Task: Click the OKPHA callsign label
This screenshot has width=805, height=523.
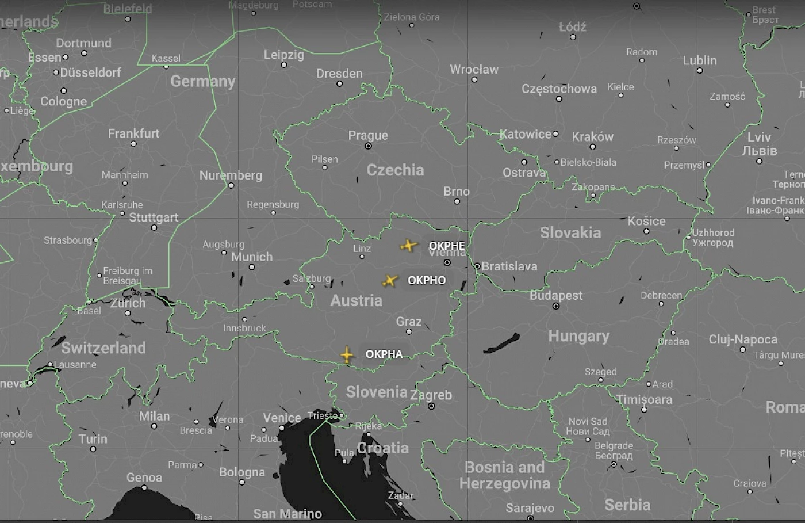Action: pyautogui.click(x=384, y=354)
